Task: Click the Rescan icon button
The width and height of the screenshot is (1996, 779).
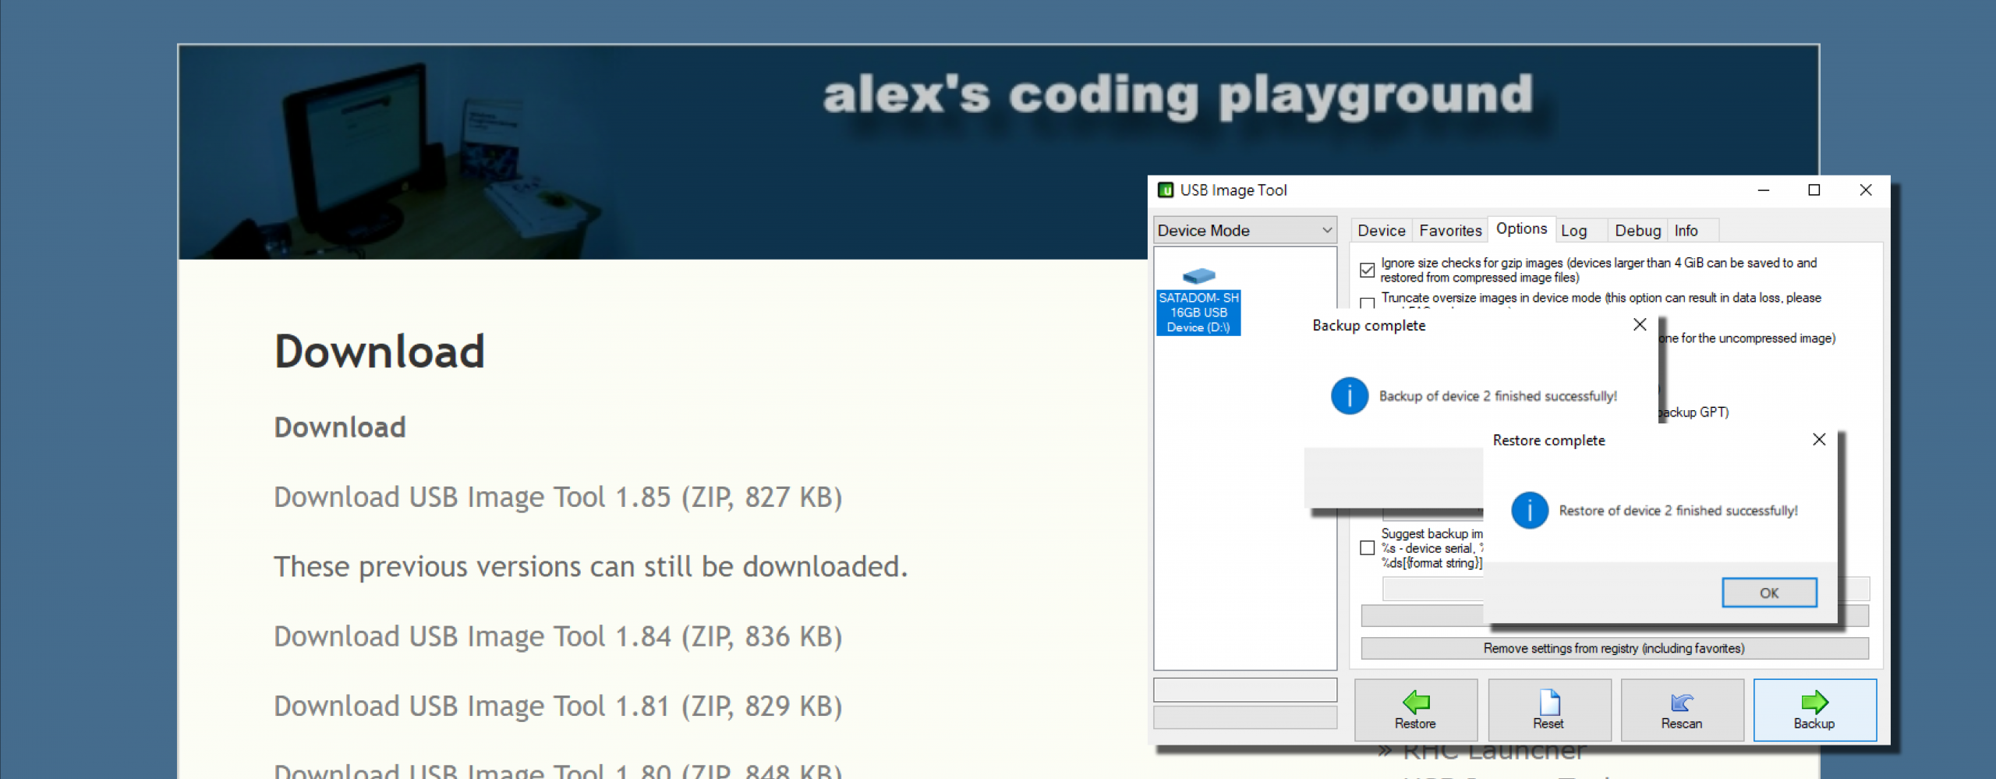Action: pyautogui.click(x=1682, y=701)
